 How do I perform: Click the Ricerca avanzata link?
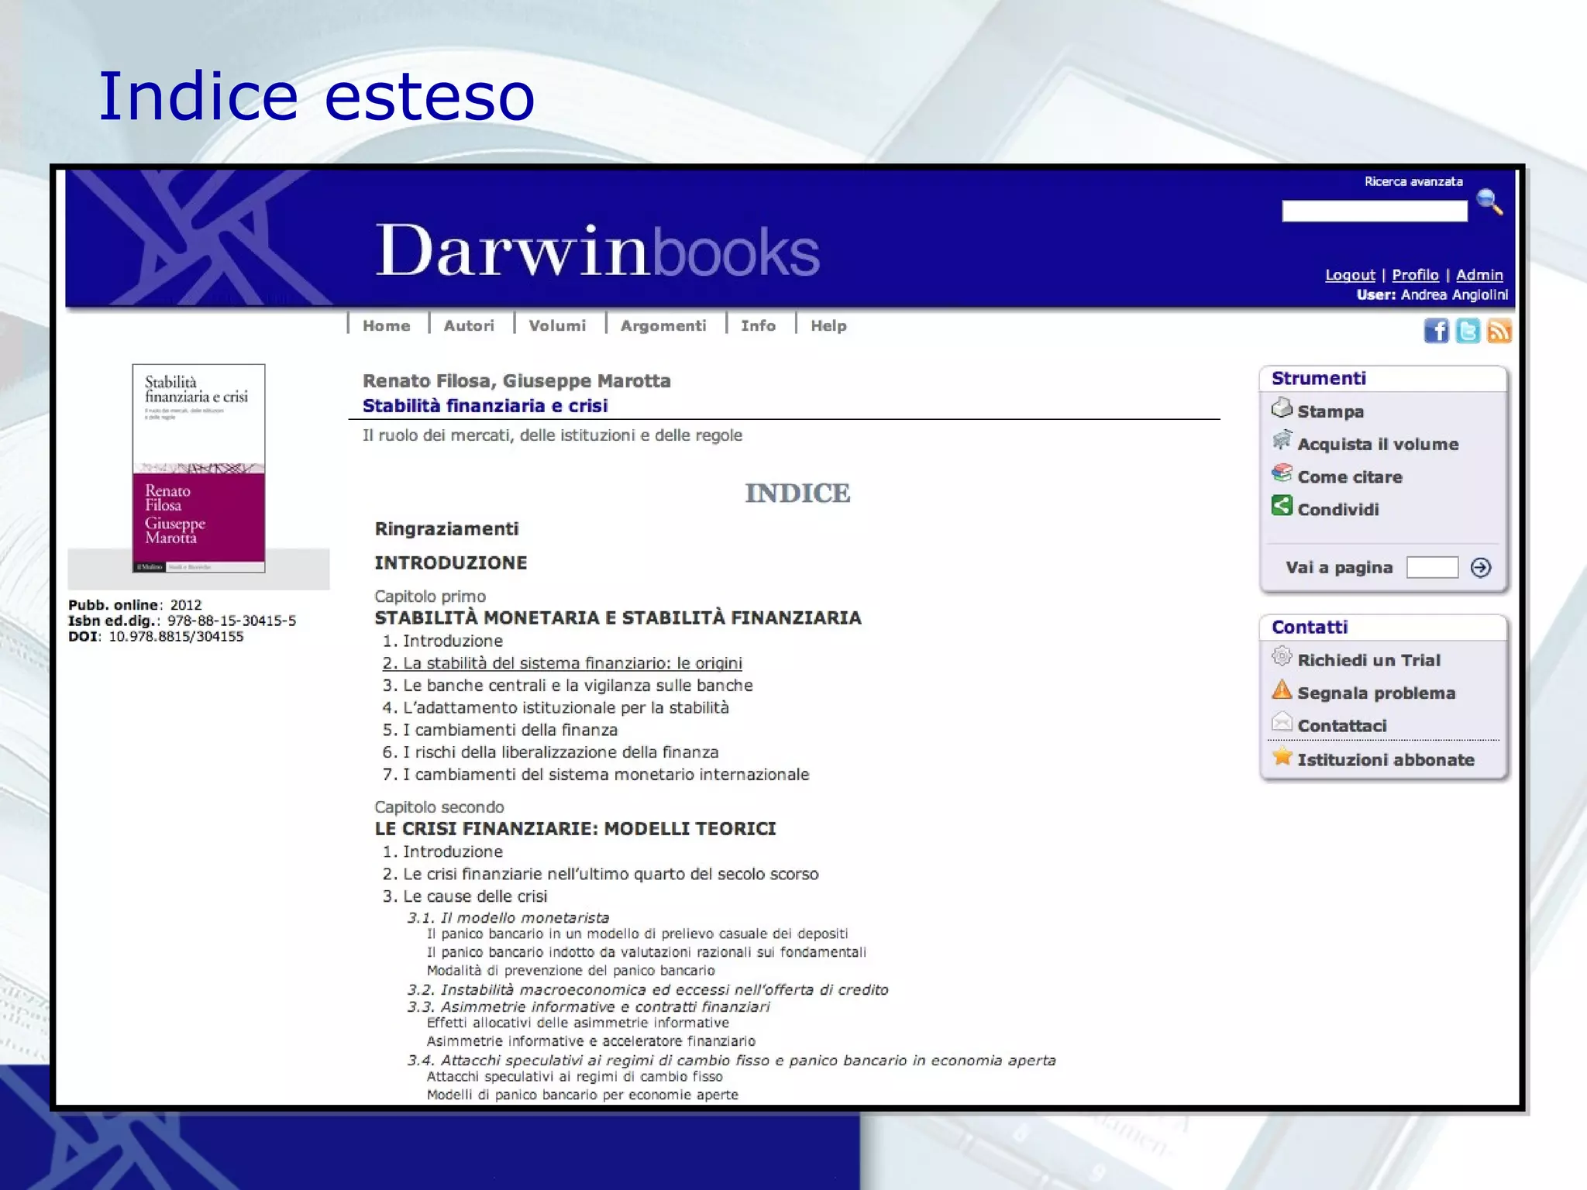pyautogui.click(x=1413, y=181)
